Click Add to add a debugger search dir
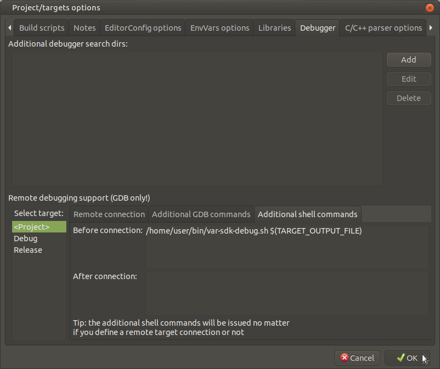Image resolution: width=440 pixels, height=369 pixels. 408,60
